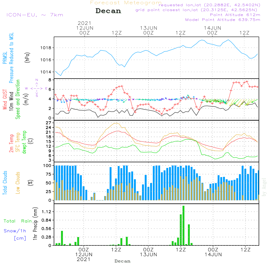Click the '2m Temp' red label
Screen dimensions: 270x270
pos(11,143)
